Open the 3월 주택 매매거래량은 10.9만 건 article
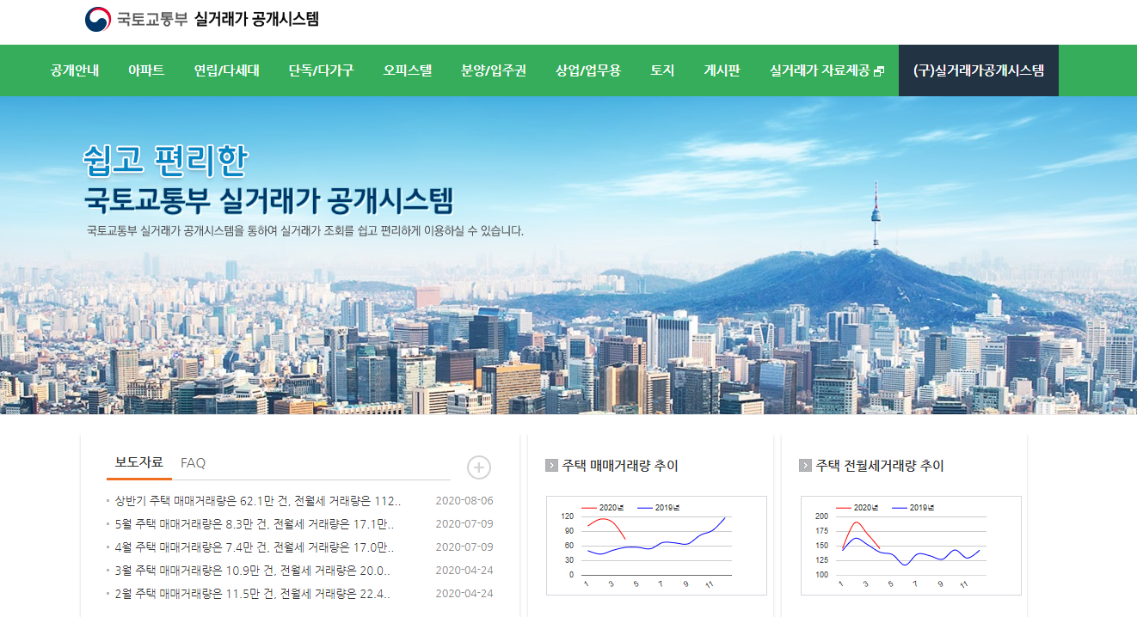Viewport: 1137px width, 617px height. [x=253, y=571]
